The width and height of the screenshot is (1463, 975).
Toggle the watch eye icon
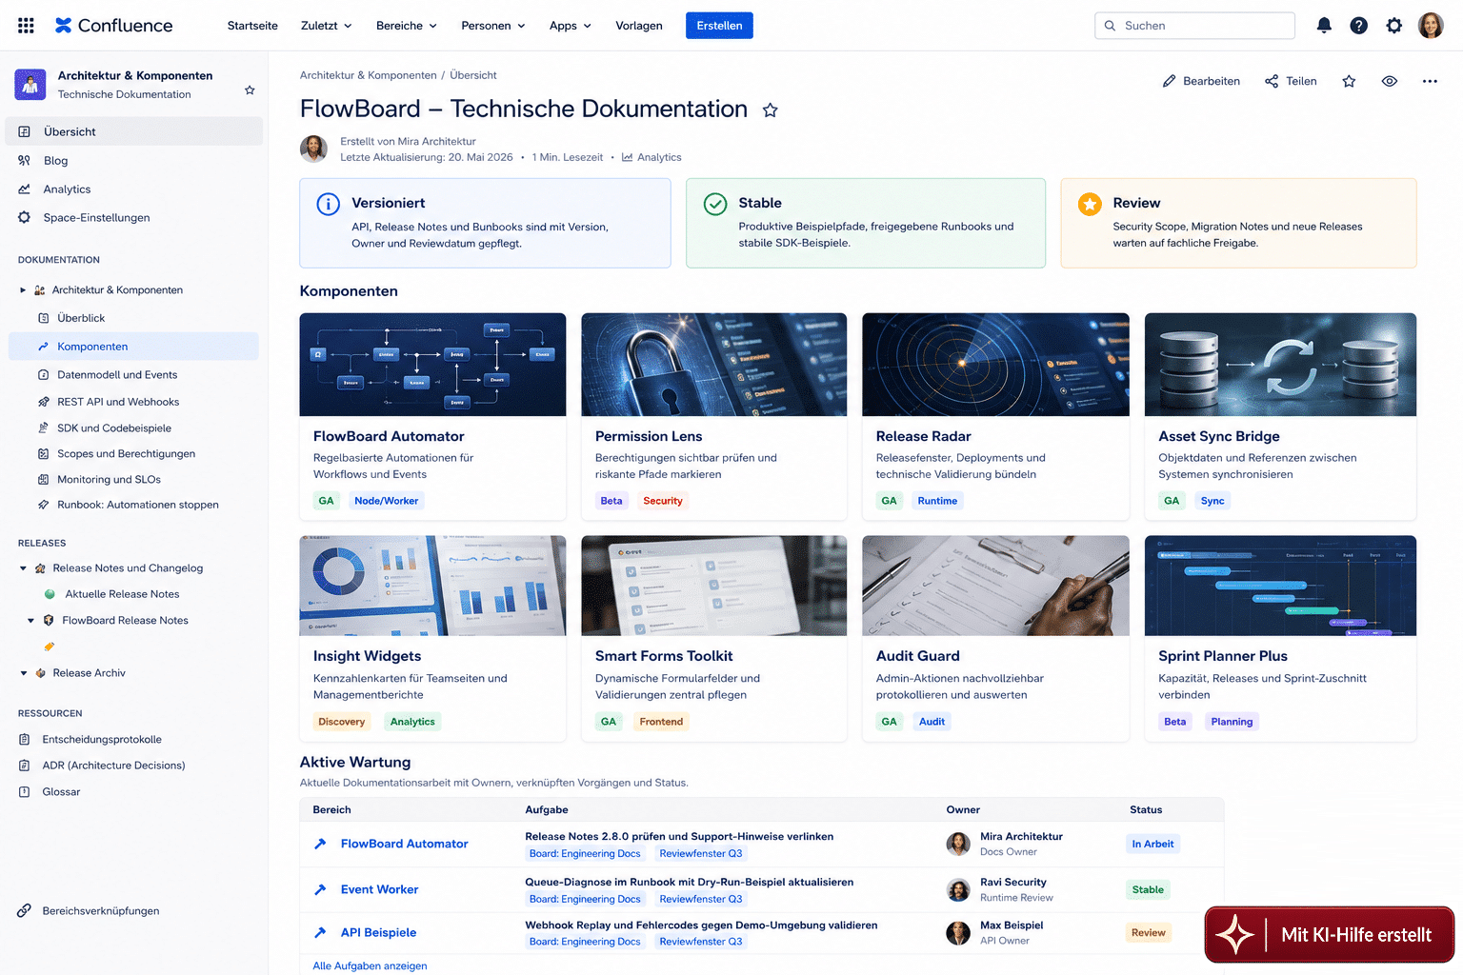coord(1390,81)
